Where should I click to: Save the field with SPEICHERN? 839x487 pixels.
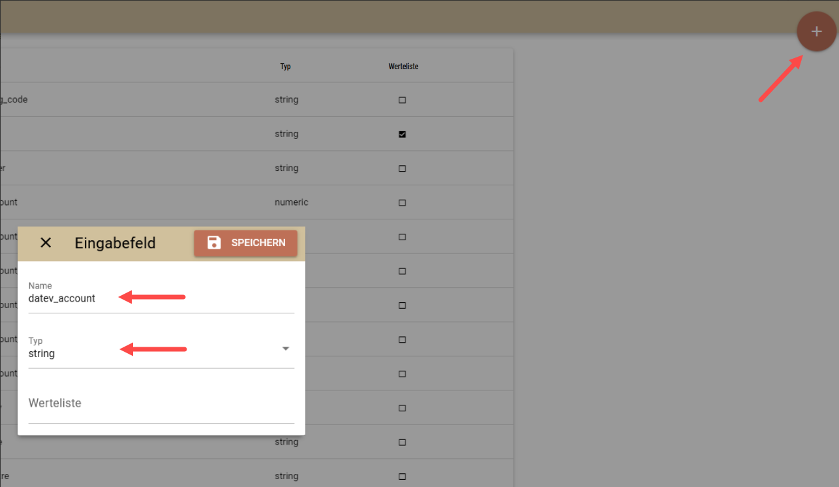[245, 243]
